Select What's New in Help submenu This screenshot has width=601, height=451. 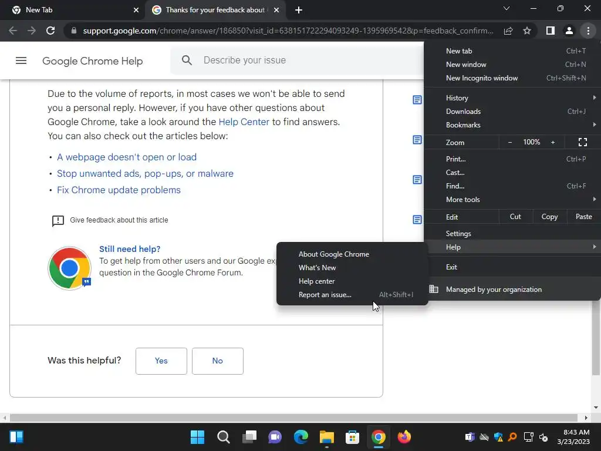click(x=352, y=268)
